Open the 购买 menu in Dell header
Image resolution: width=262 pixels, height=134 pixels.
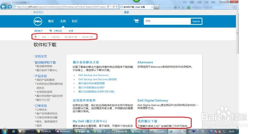51,21
